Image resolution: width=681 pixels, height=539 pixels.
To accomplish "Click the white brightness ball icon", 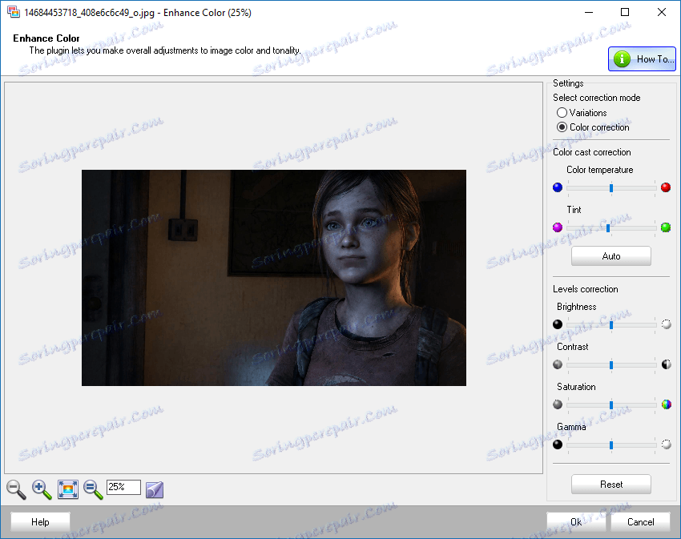I will pyautogui.click(x=666, y=324).
